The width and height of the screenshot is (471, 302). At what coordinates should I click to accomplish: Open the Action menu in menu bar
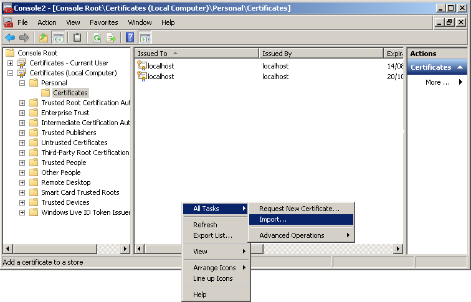[47, 22]
